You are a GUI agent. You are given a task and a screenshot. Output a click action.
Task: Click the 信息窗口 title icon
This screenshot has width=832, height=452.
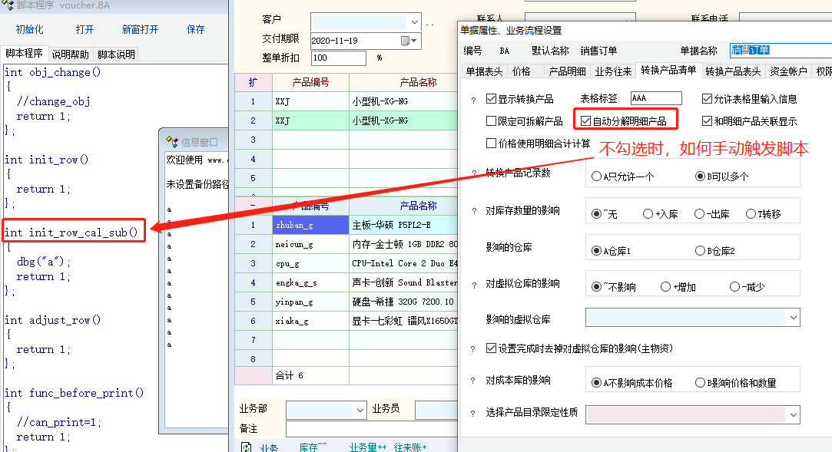point(172,142)
